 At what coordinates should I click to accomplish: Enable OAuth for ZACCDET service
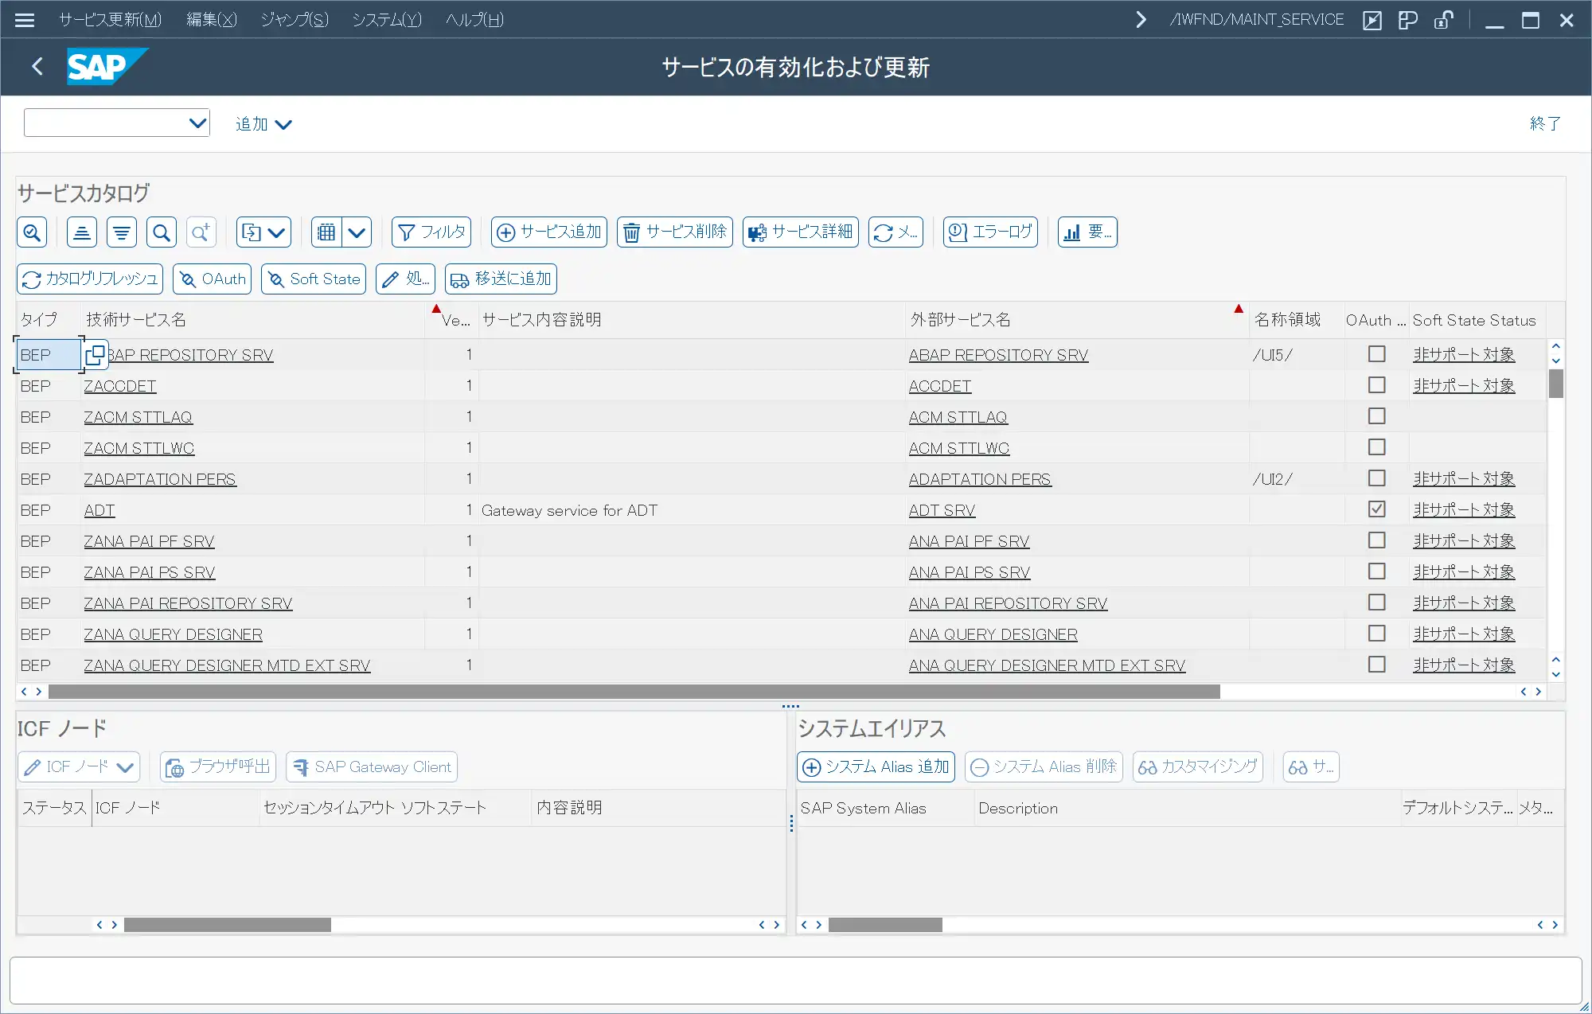1377,385
